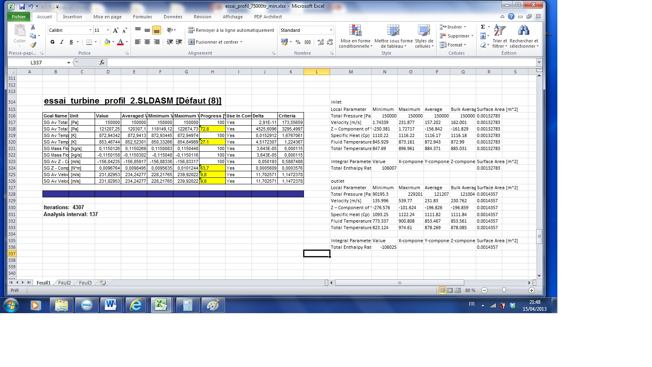The height and width of the screenshot is (367, 652).
Task: Align text right in the Alignement group
Action: [157, 42]
